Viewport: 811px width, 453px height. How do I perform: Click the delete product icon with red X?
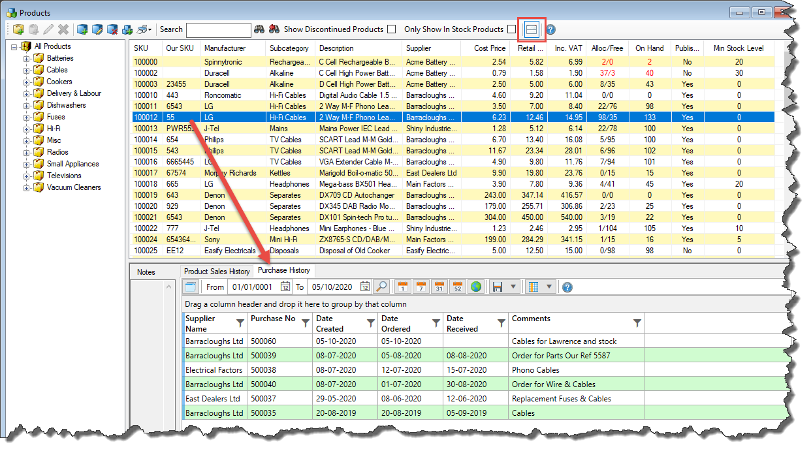pyautogui.click(x=112, y=29)
